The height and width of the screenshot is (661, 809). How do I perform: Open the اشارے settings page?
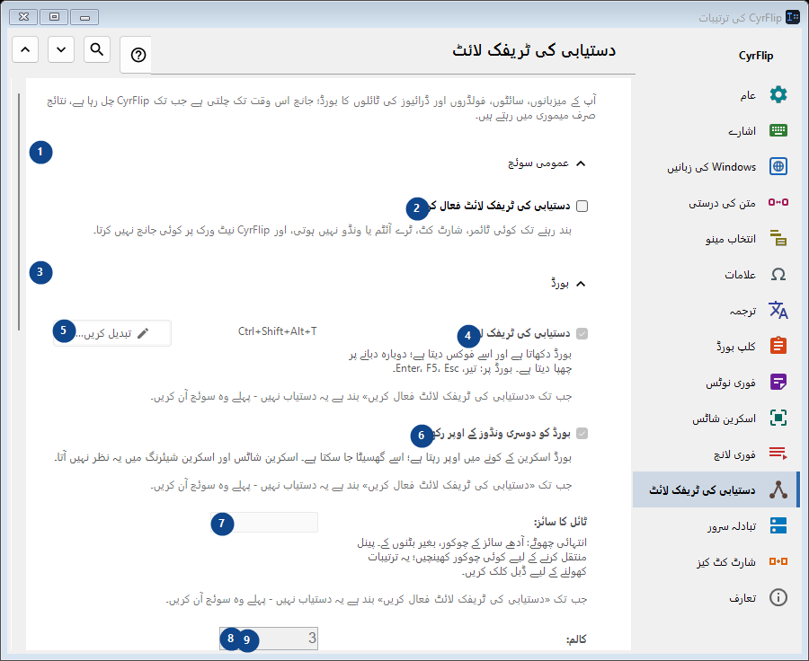pos(715,130)
